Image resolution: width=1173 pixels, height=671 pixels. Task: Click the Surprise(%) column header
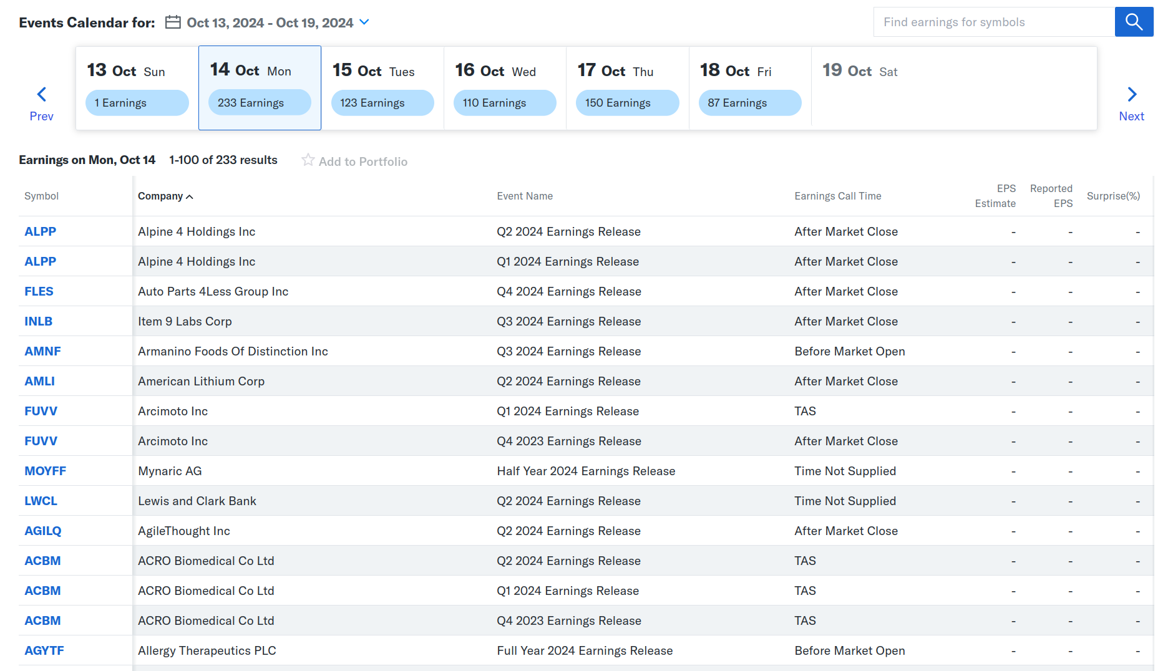[1112, 196]
